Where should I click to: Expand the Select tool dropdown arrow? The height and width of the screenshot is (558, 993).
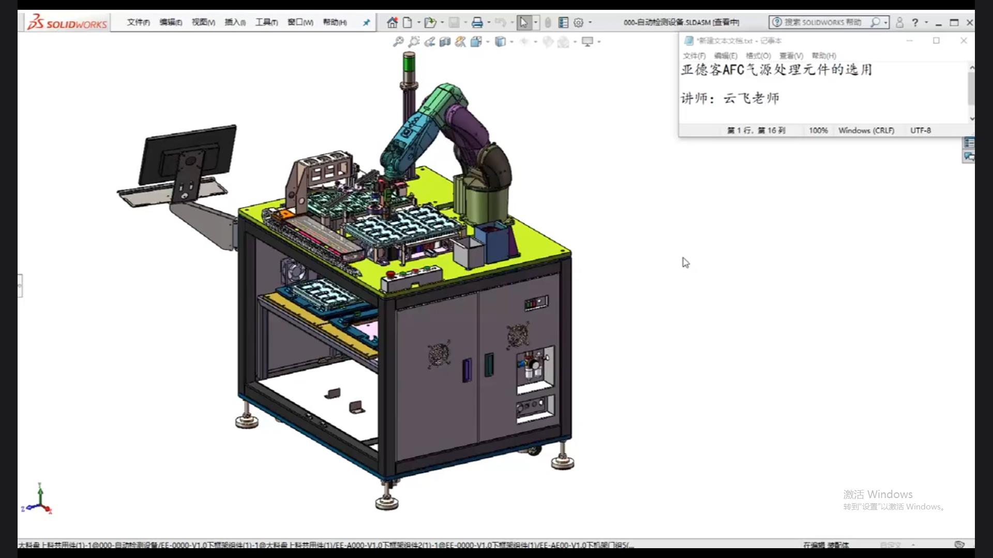click(535, 22)
